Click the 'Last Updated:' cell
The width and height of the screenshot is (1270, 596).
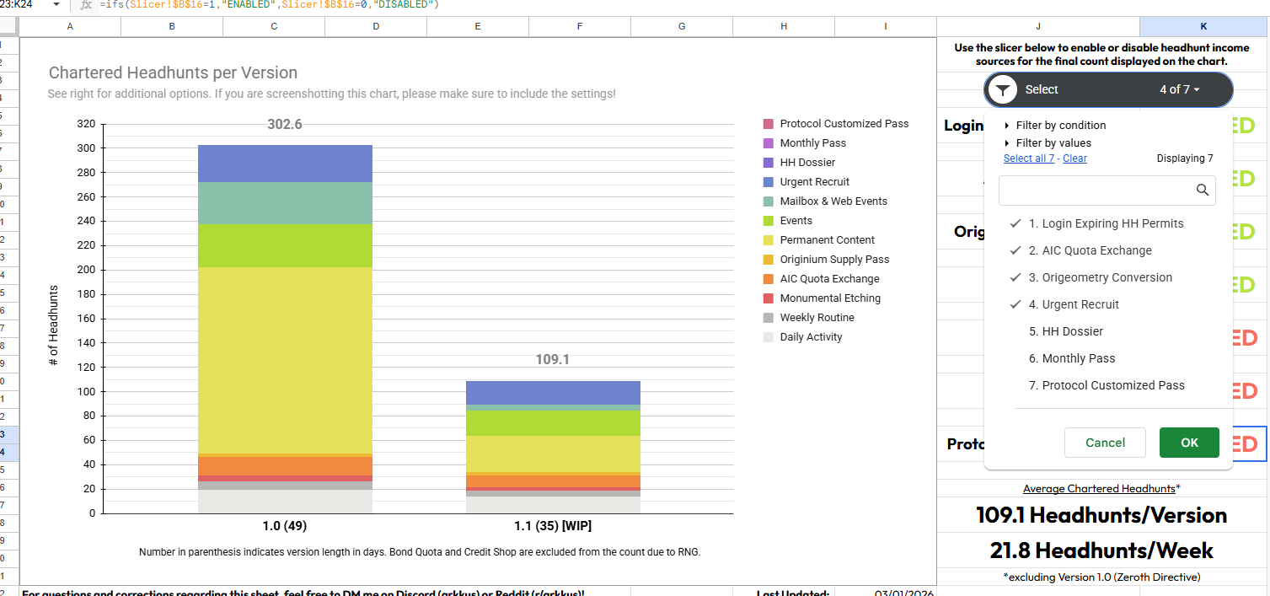tap(784, 592)
